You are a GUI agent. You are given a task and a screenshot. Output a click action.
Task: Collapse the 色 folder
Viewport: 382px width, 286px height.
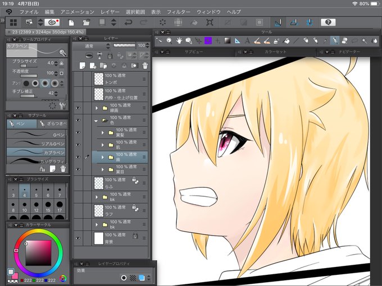(97, 120)
